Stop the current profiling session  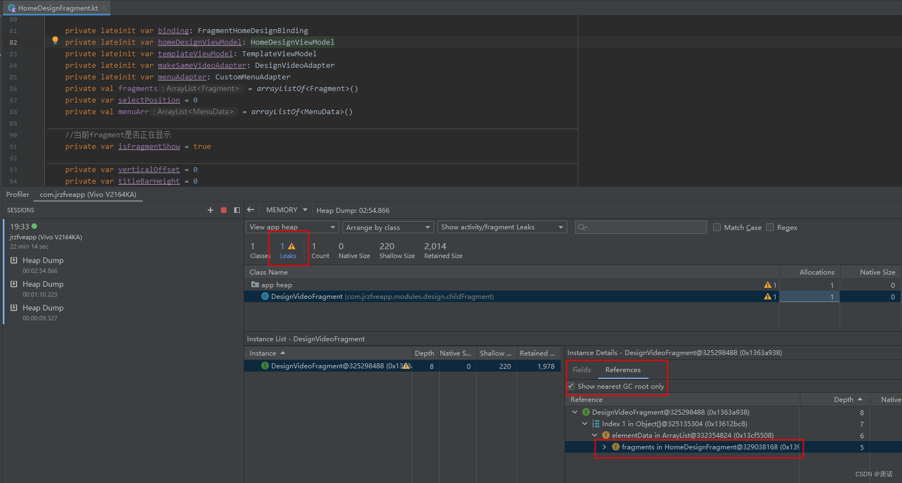coord(224,210)
